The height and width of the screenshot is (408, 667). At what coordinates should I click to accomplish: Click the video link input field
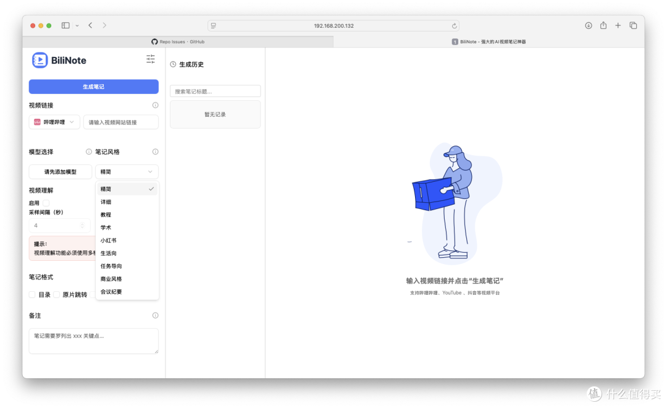coord(121,122)
